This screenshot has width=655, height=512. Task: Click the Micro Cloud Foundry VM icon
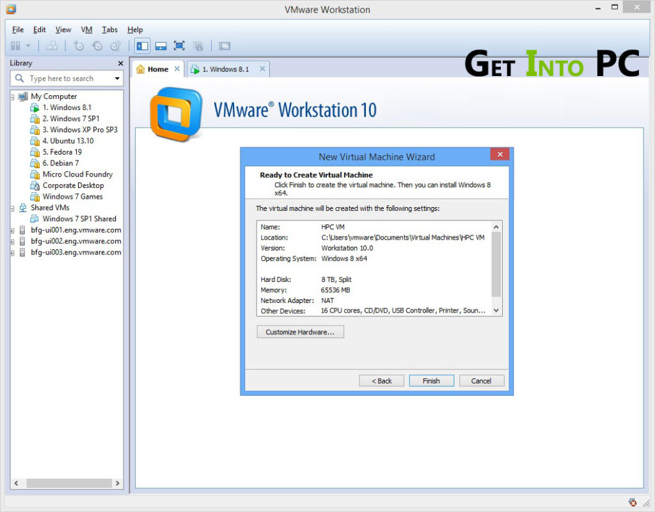point(35,175)
